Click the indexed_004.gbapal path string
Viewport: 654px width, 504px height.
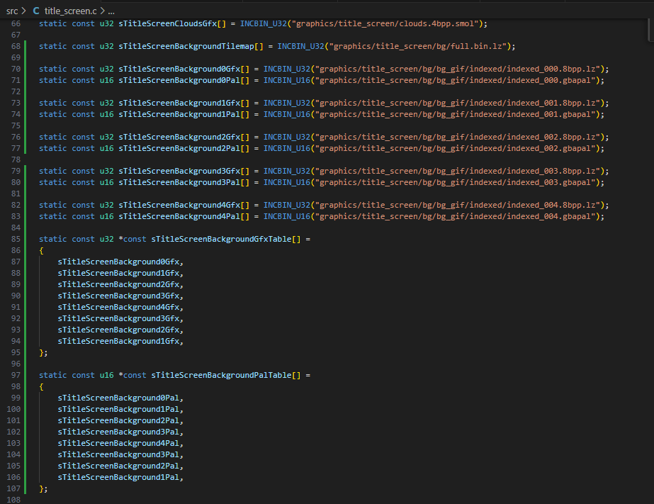[x=460, y=216]
